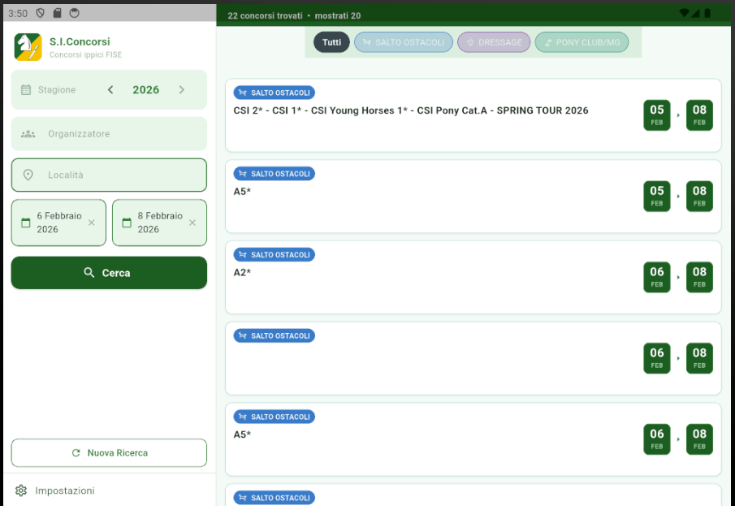Click refresh icon in Nuova Ricerca button

(76, 453)
